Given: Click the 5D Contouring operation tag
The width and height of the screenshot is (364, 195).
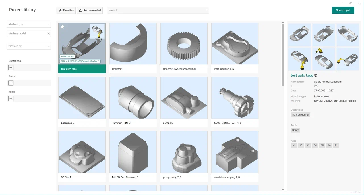Looking at the screenshot, I should [x=300, y=115].
